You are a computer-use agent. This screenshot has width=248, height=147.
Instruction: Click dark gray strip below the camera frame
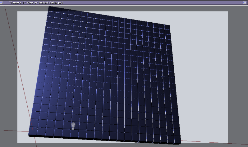[x=124, y=145]
